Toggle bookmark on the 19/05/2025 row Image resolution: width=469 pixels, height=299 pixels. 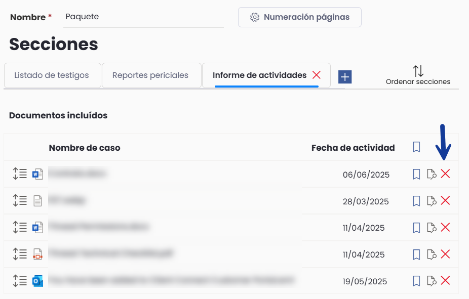[416, 281]
